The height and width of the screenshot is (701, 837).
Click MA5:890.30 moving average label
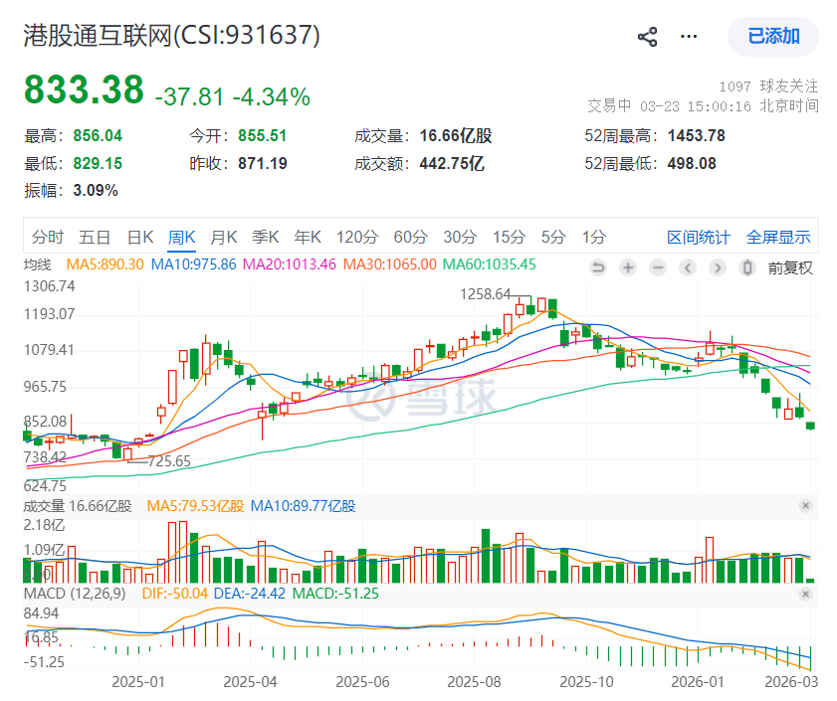(105, 264)
